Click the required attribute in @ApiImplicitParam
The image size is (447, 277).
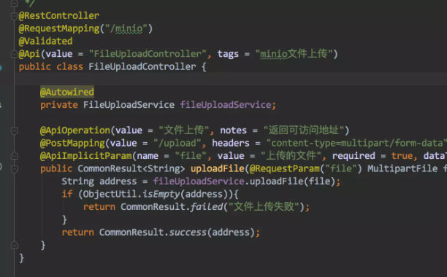pyautogui.click(x=354, y=156)
